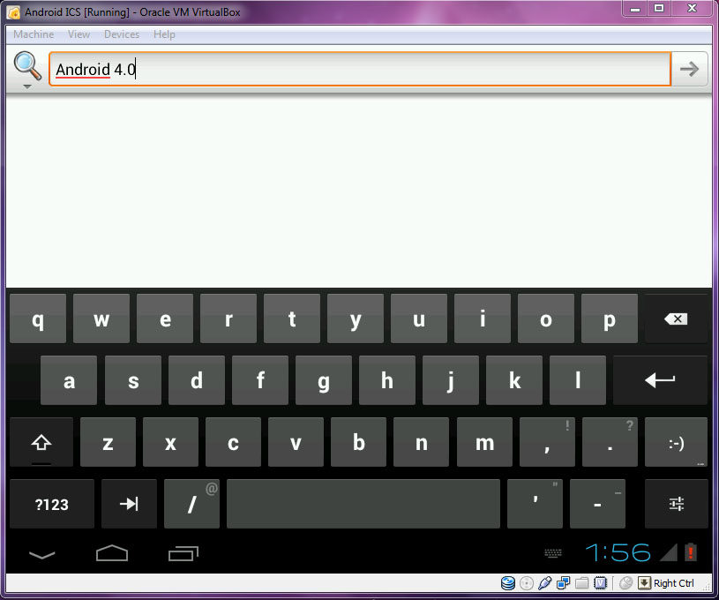Image resolution: width=719 pixels, height=600 pixels.
Task: Tap the y key
Action: (x=356, y=319)
